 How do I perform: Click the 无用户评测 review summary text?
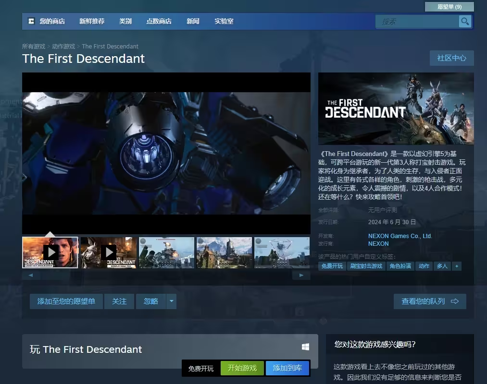point(382,210)
